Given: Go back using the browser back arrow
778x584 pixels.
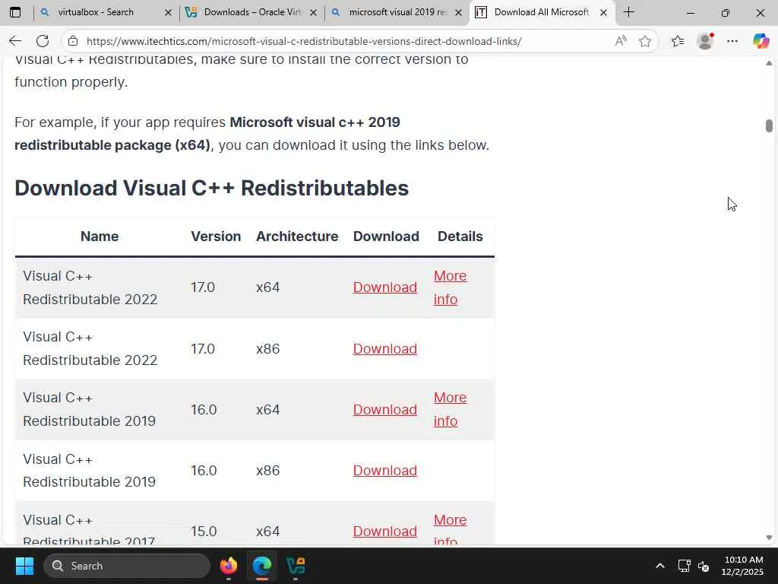Looking at the screenshot, I should [x=15, y=41].
